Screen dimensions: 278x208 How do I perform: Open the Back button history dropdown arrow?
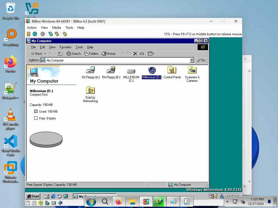(45, 54)
